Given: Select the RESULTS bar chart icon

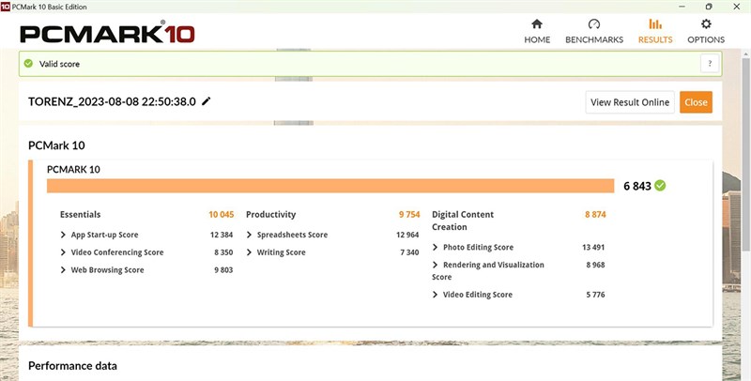Looking at the screenshot, I should tap(655, 24).
